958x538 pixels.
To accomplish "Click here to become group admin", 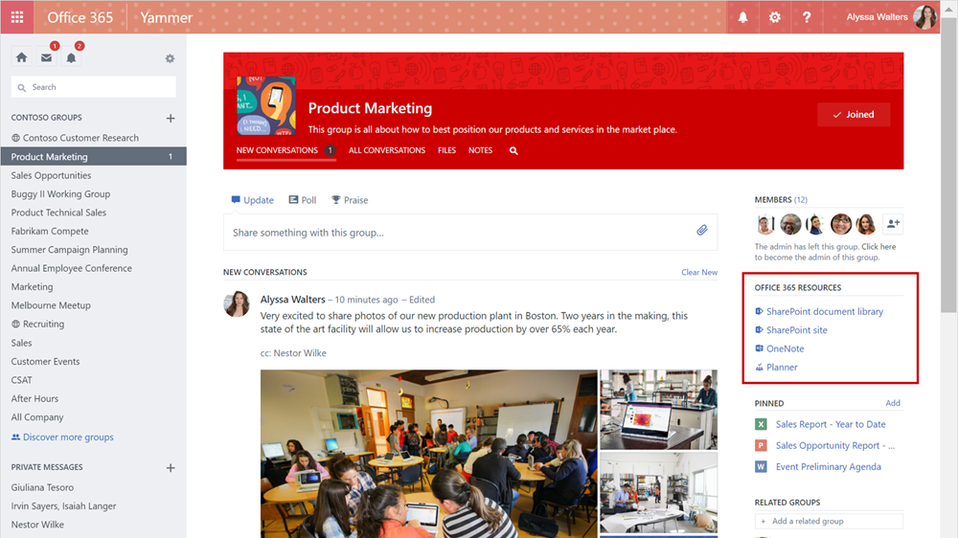I will click(878, 247).
